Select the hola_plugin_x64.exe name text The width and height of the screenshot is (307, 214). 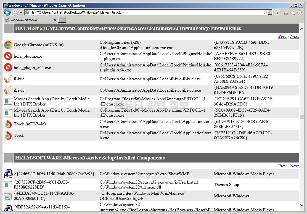[x=32, y=68]
